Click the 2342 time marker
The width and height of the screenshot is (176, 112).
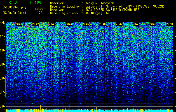[x=36, y=24]
